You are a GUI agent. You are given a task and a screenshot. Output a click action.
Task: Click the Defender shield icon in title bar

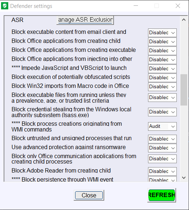point(5,6)
